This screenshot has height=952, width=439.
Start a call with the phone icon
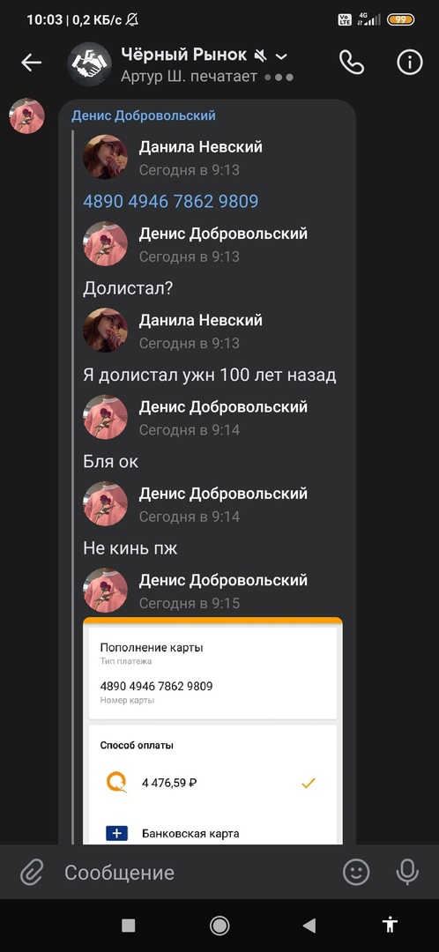(x=352, y=62)
